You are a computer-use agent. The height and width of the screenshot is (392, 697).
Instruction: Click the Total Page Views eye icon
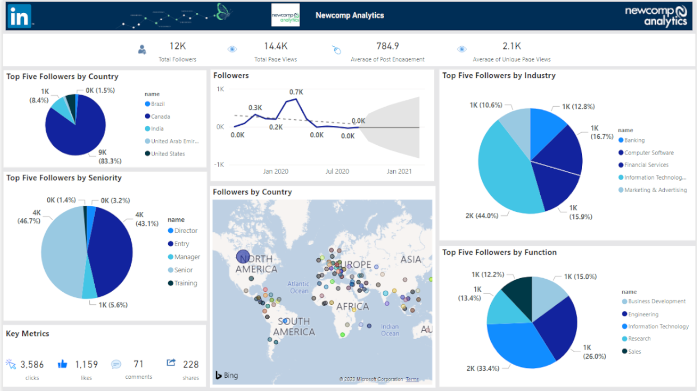click(232, 50)
